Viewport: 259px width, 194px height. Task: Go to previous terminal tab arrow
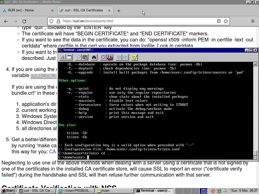(x=119, y=57)
